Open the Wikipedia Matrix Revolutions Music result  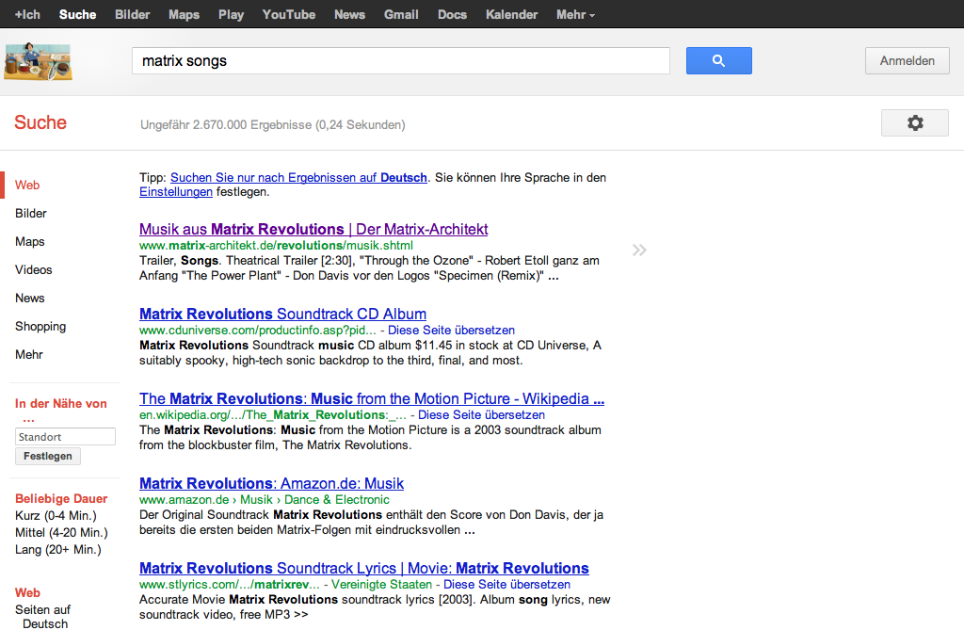click(x=371, y=398)
